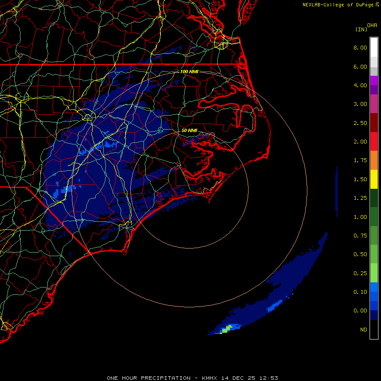Click the 0.00 legend value

(x=360, y=311)
